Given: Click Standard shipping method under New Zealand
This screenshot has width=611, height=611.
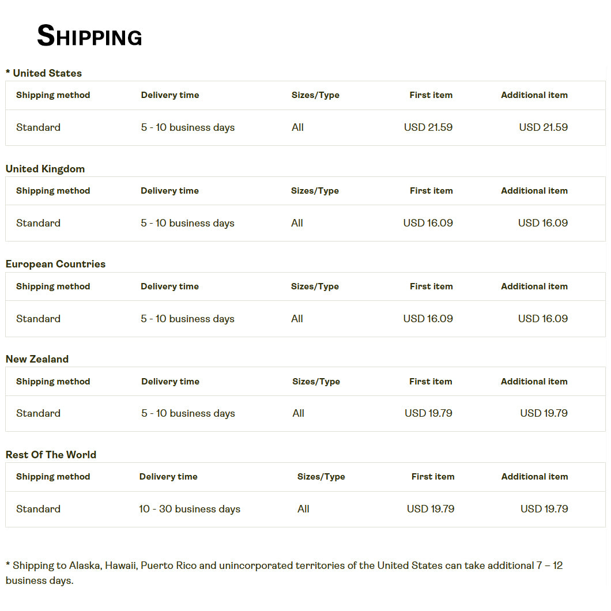Looking at the screenshot, I should coord(38,413).
